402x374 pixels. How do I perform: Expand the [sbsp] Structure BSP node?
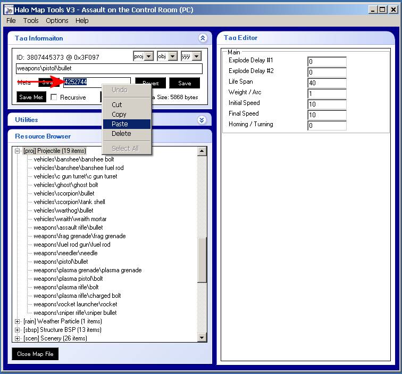click(17, 330)
